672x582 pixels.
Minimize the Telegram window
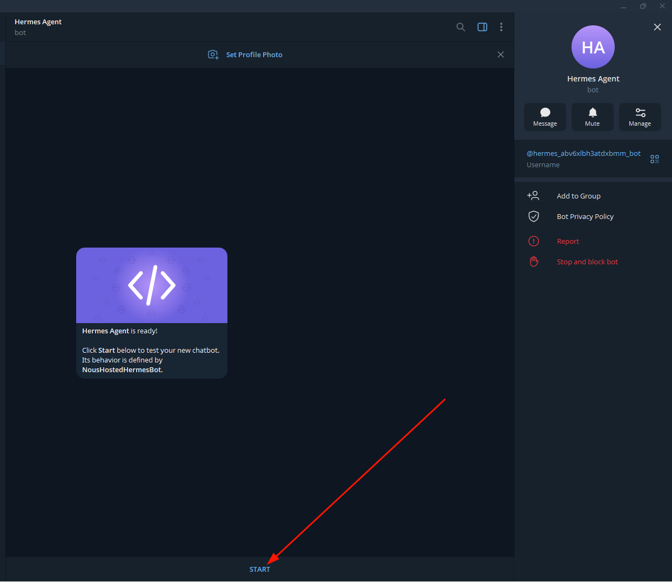[x=623, y=6]
